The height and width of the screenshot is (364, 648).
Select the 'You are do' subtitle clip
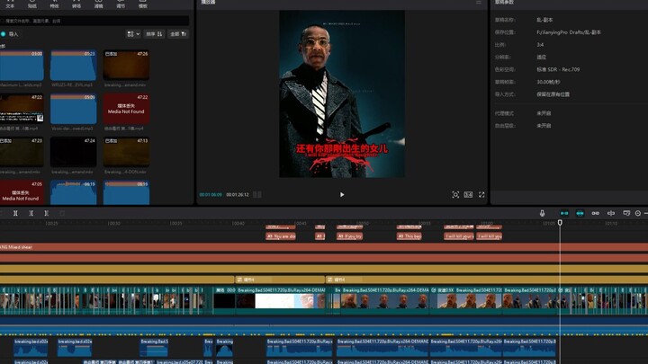[x=281, y=236]
